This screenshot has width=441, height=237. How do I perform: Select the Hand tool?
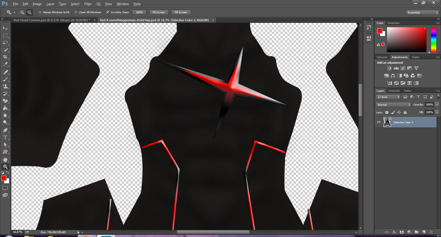pos(5,160)
